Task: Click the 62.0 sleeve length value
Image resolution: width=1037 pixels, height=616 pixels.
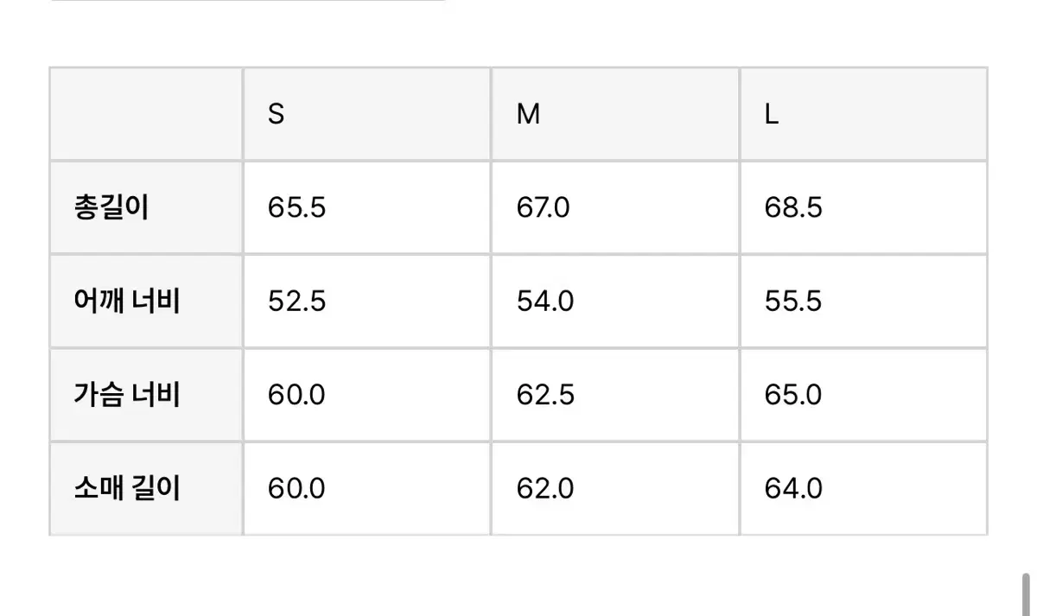Action: pos(545,488)
